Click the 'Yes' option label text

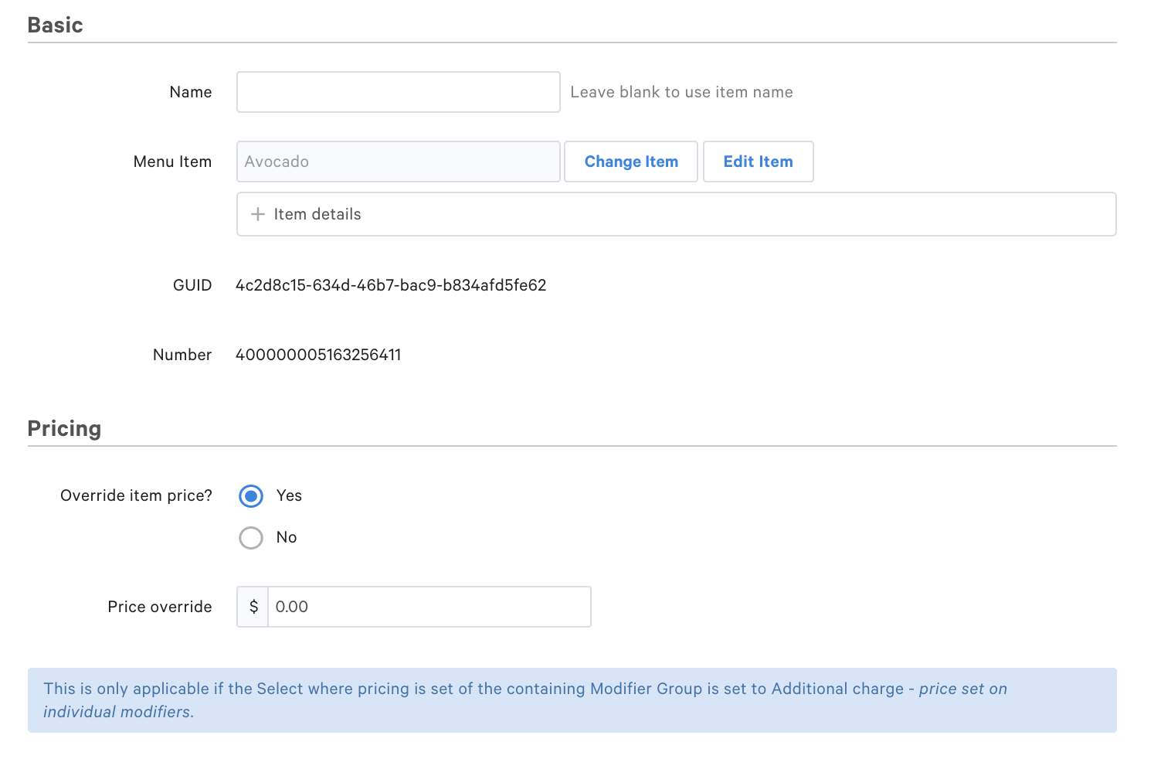click(x=289, y=495)
